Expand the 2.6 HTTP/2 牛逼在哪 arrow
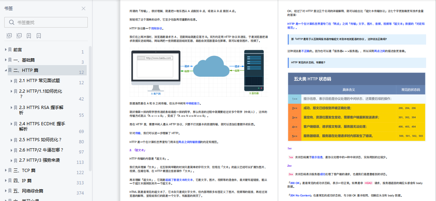The width and height of the screenshot is (436, 201). coord(11,150)
